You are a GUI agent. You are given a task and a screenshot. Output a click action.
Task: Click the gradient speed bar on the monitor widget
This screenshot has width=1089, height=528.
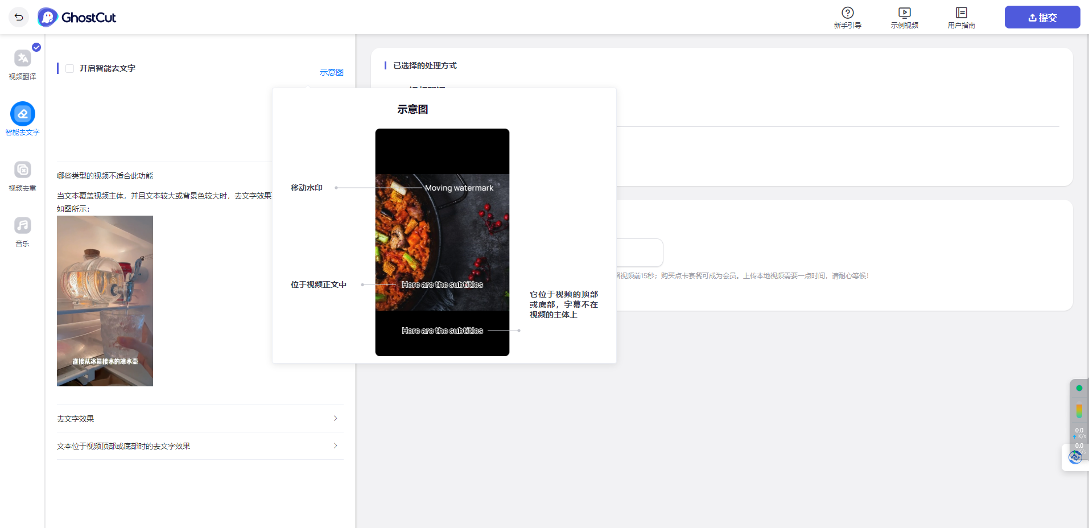tap(1079, 410)
